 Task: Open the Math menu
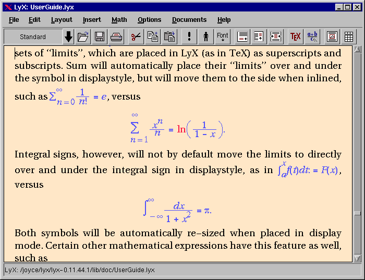119,20
